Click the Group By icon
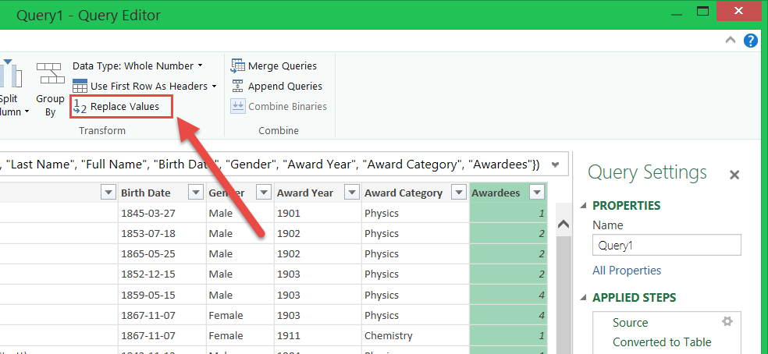 pyautogui.click(x=50, y=76)
